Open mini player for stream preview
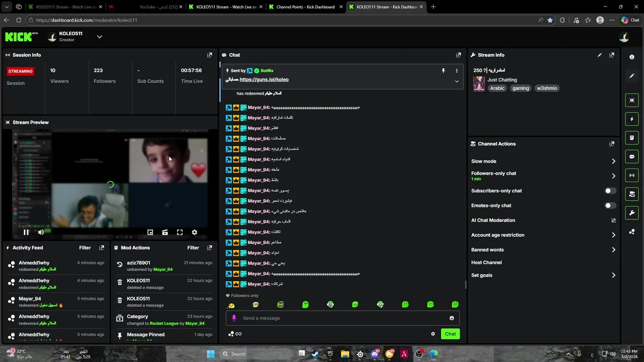This screenshot has height=362, width=644. [150, 232]
